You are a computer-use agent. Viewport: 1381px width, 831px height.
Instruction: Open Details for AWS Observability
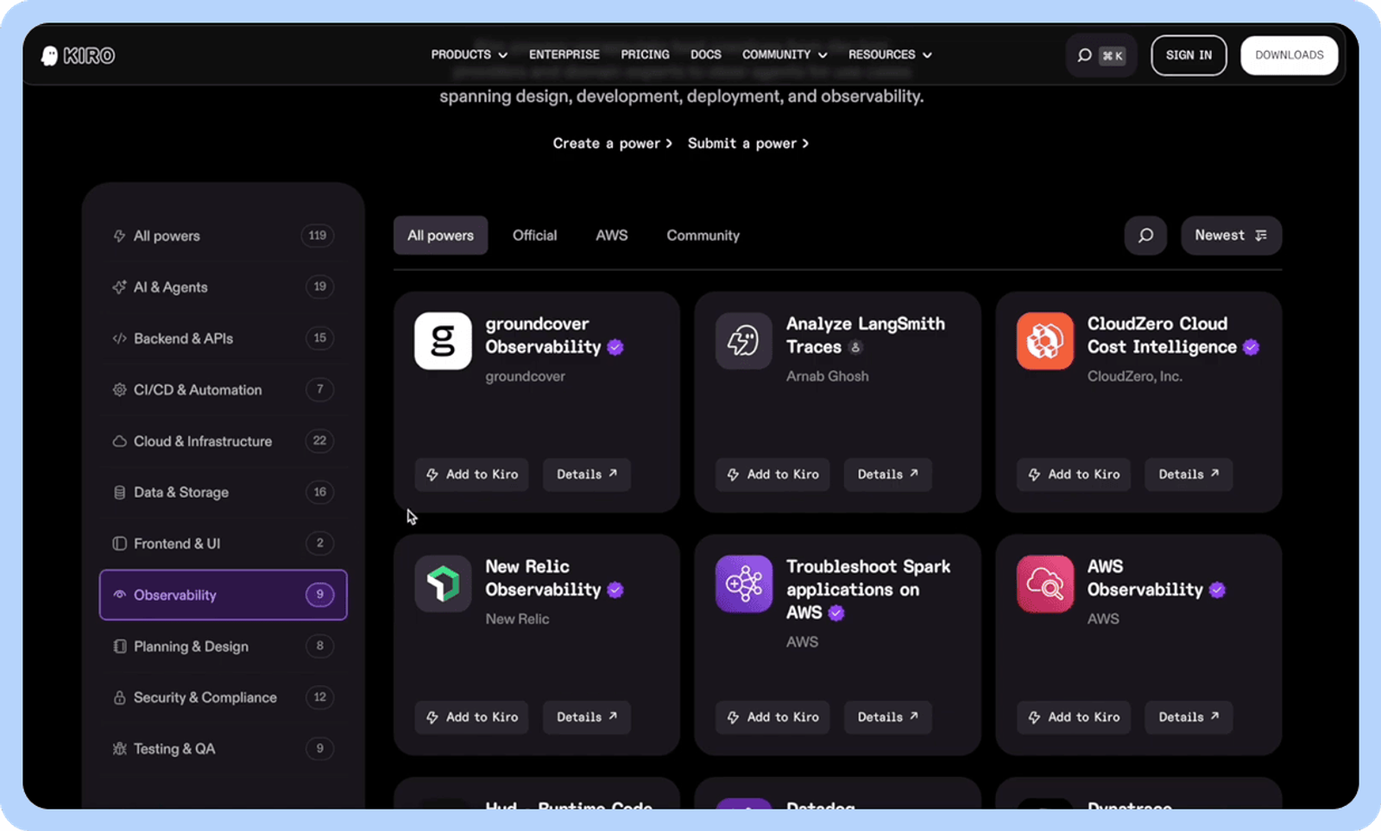point(1189,717)
